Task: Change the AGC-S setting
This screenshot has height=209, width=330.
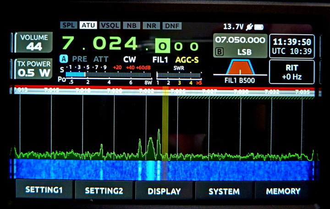Action: point(187,60)
